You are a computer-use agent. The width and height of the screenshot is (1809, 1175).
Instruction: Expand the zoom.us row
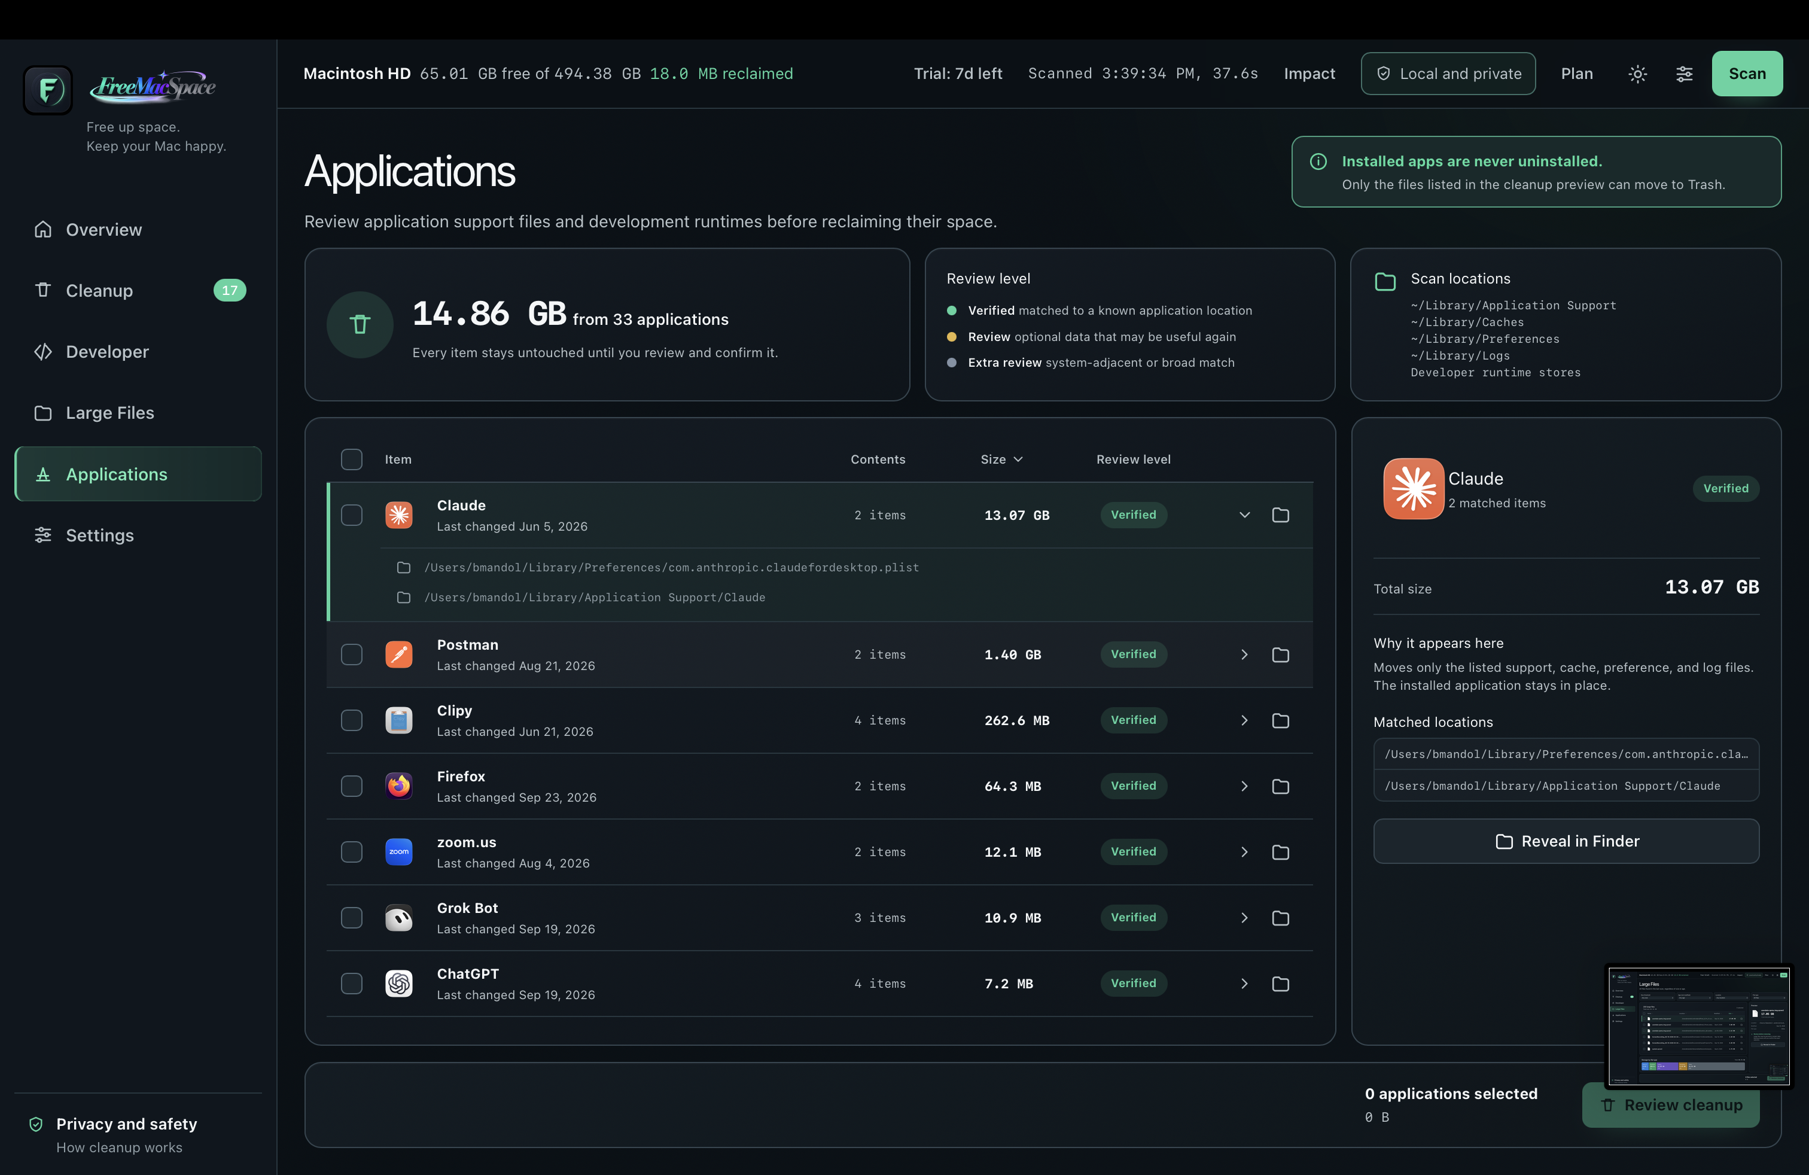(1244, 852)
